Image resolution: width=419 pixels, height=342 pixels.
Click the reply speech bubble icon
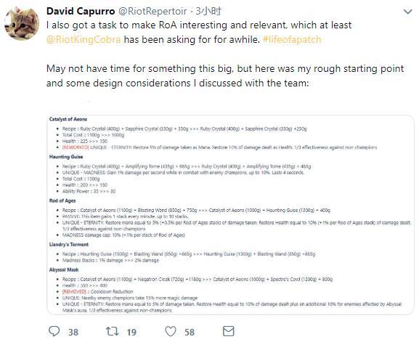[54, 331]
